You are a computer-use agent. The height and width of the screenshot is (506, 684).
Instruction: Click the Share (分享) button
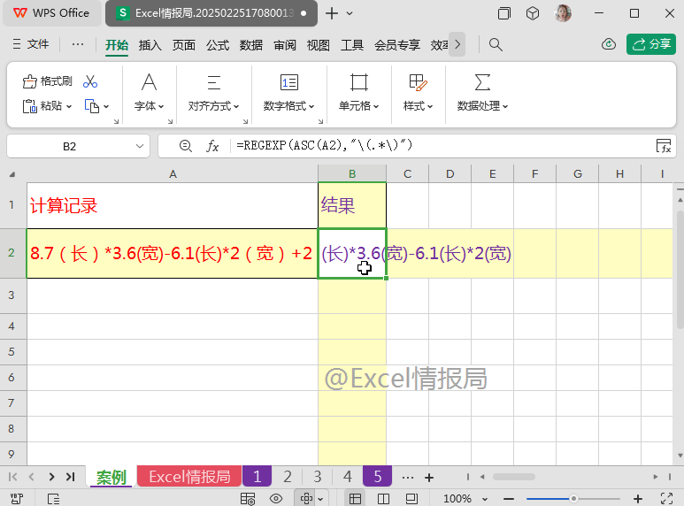pos(650,44)
